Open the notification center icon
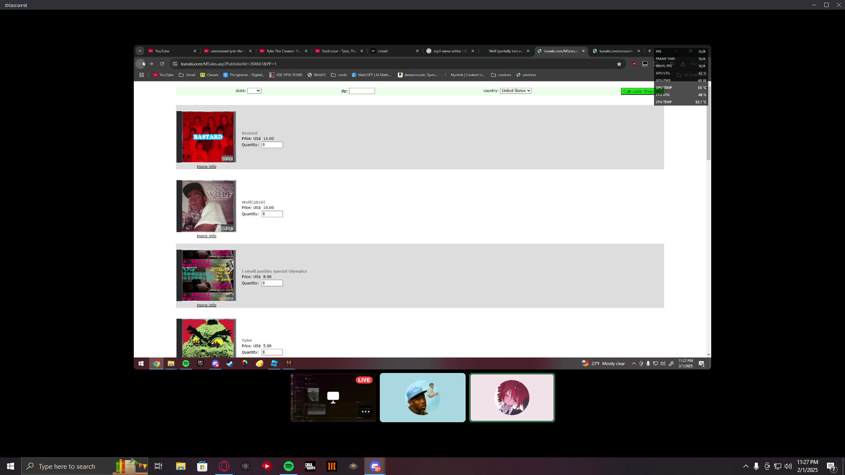This screenshot has width=845, height=475. [x=831, y=466]
